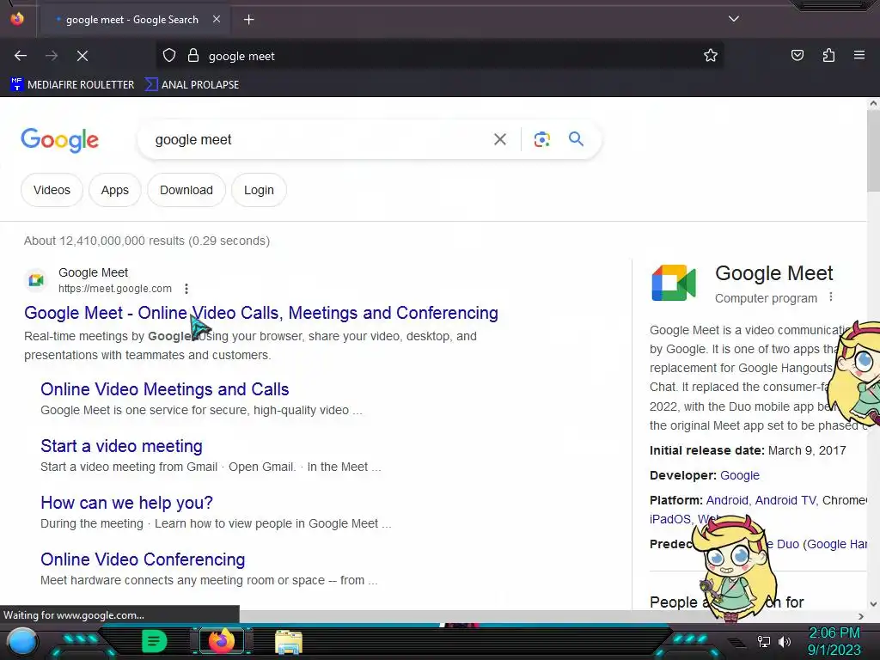Open Google Meet - Online Video Calls result

pos(261,313)
